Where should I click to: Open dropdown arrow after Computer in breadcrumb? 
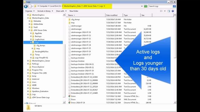(49, 6)
